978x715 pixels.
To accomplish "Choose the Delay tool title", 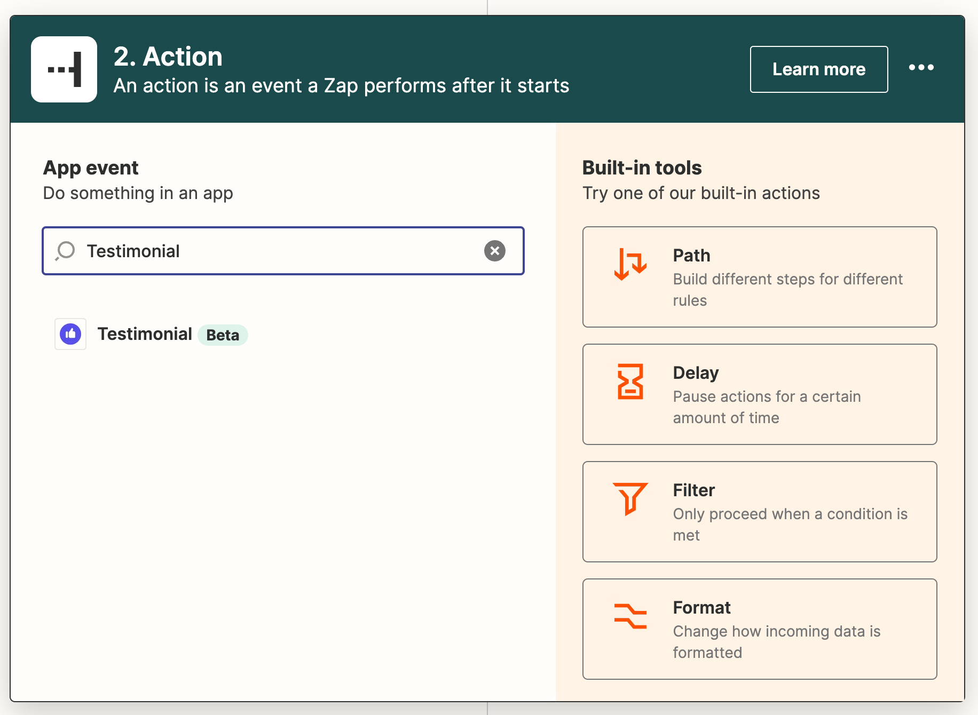I will (x=696, y=373).
